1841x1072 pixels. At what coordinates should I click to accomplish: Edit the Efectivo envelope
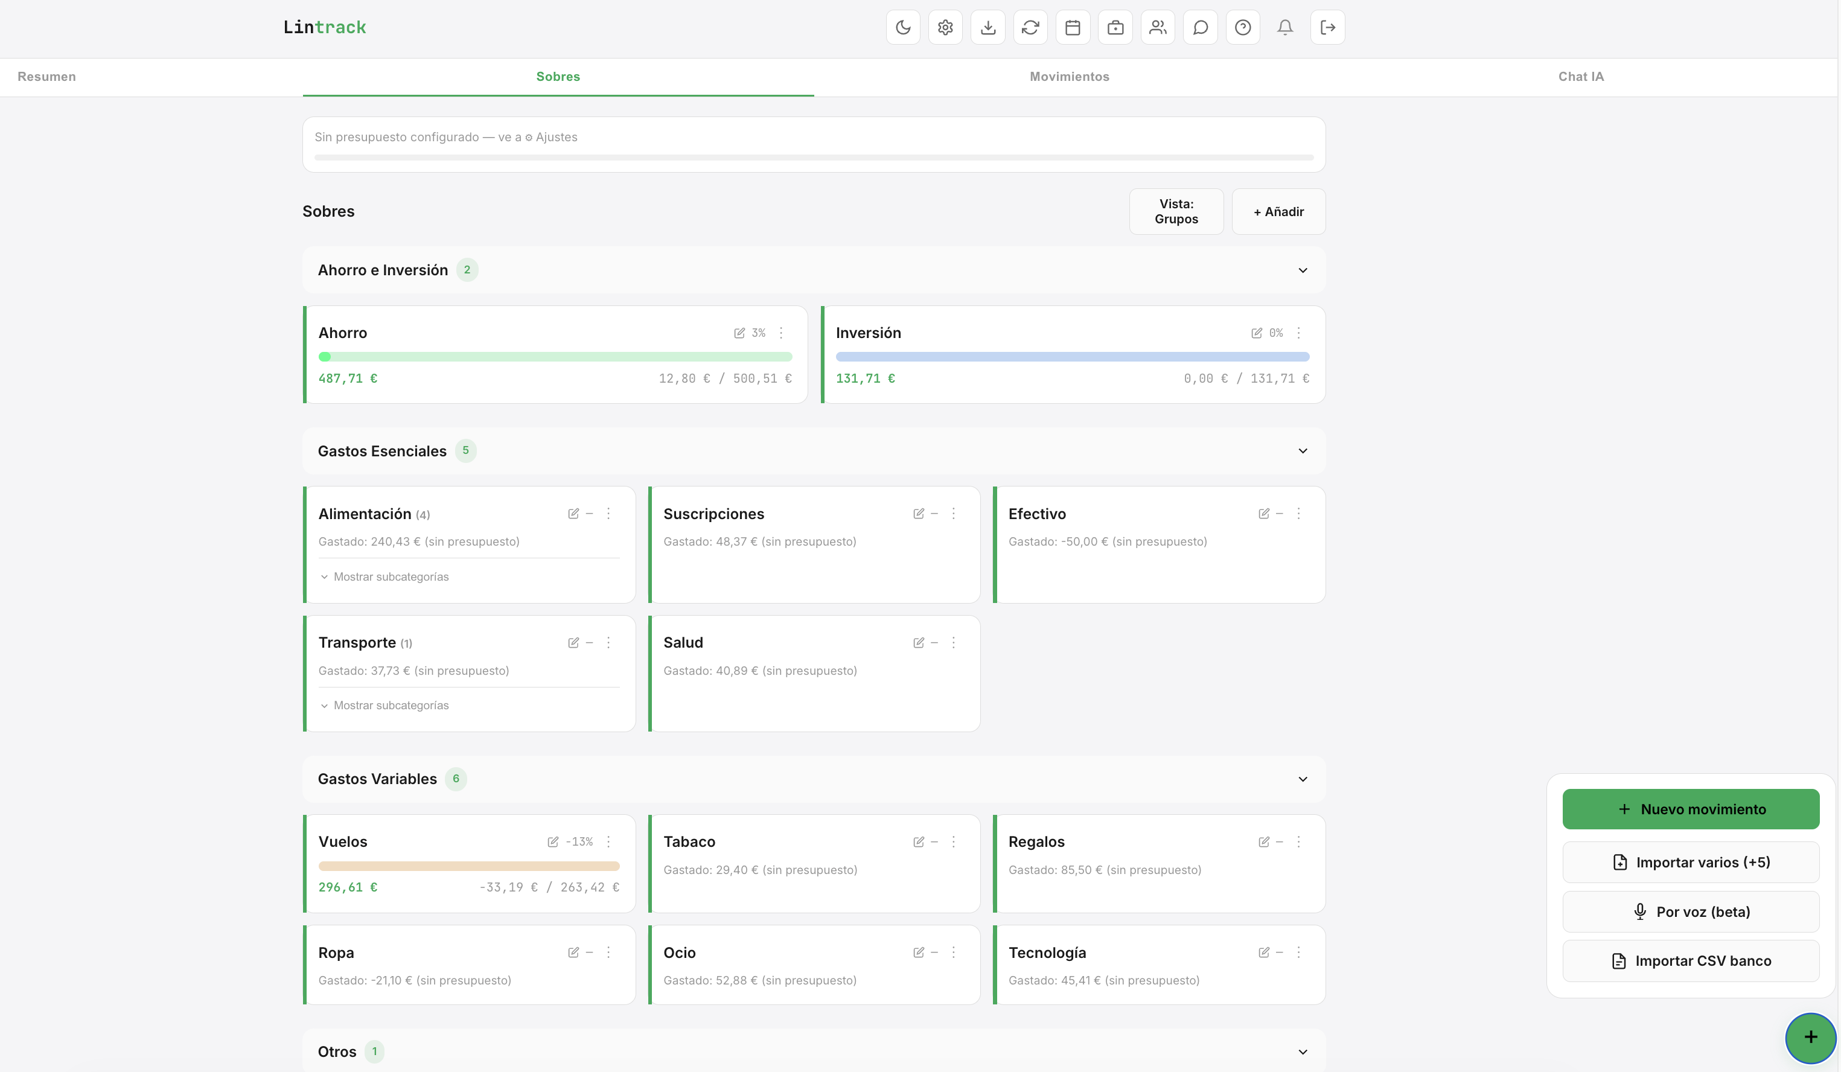(x=1264, y=514)
